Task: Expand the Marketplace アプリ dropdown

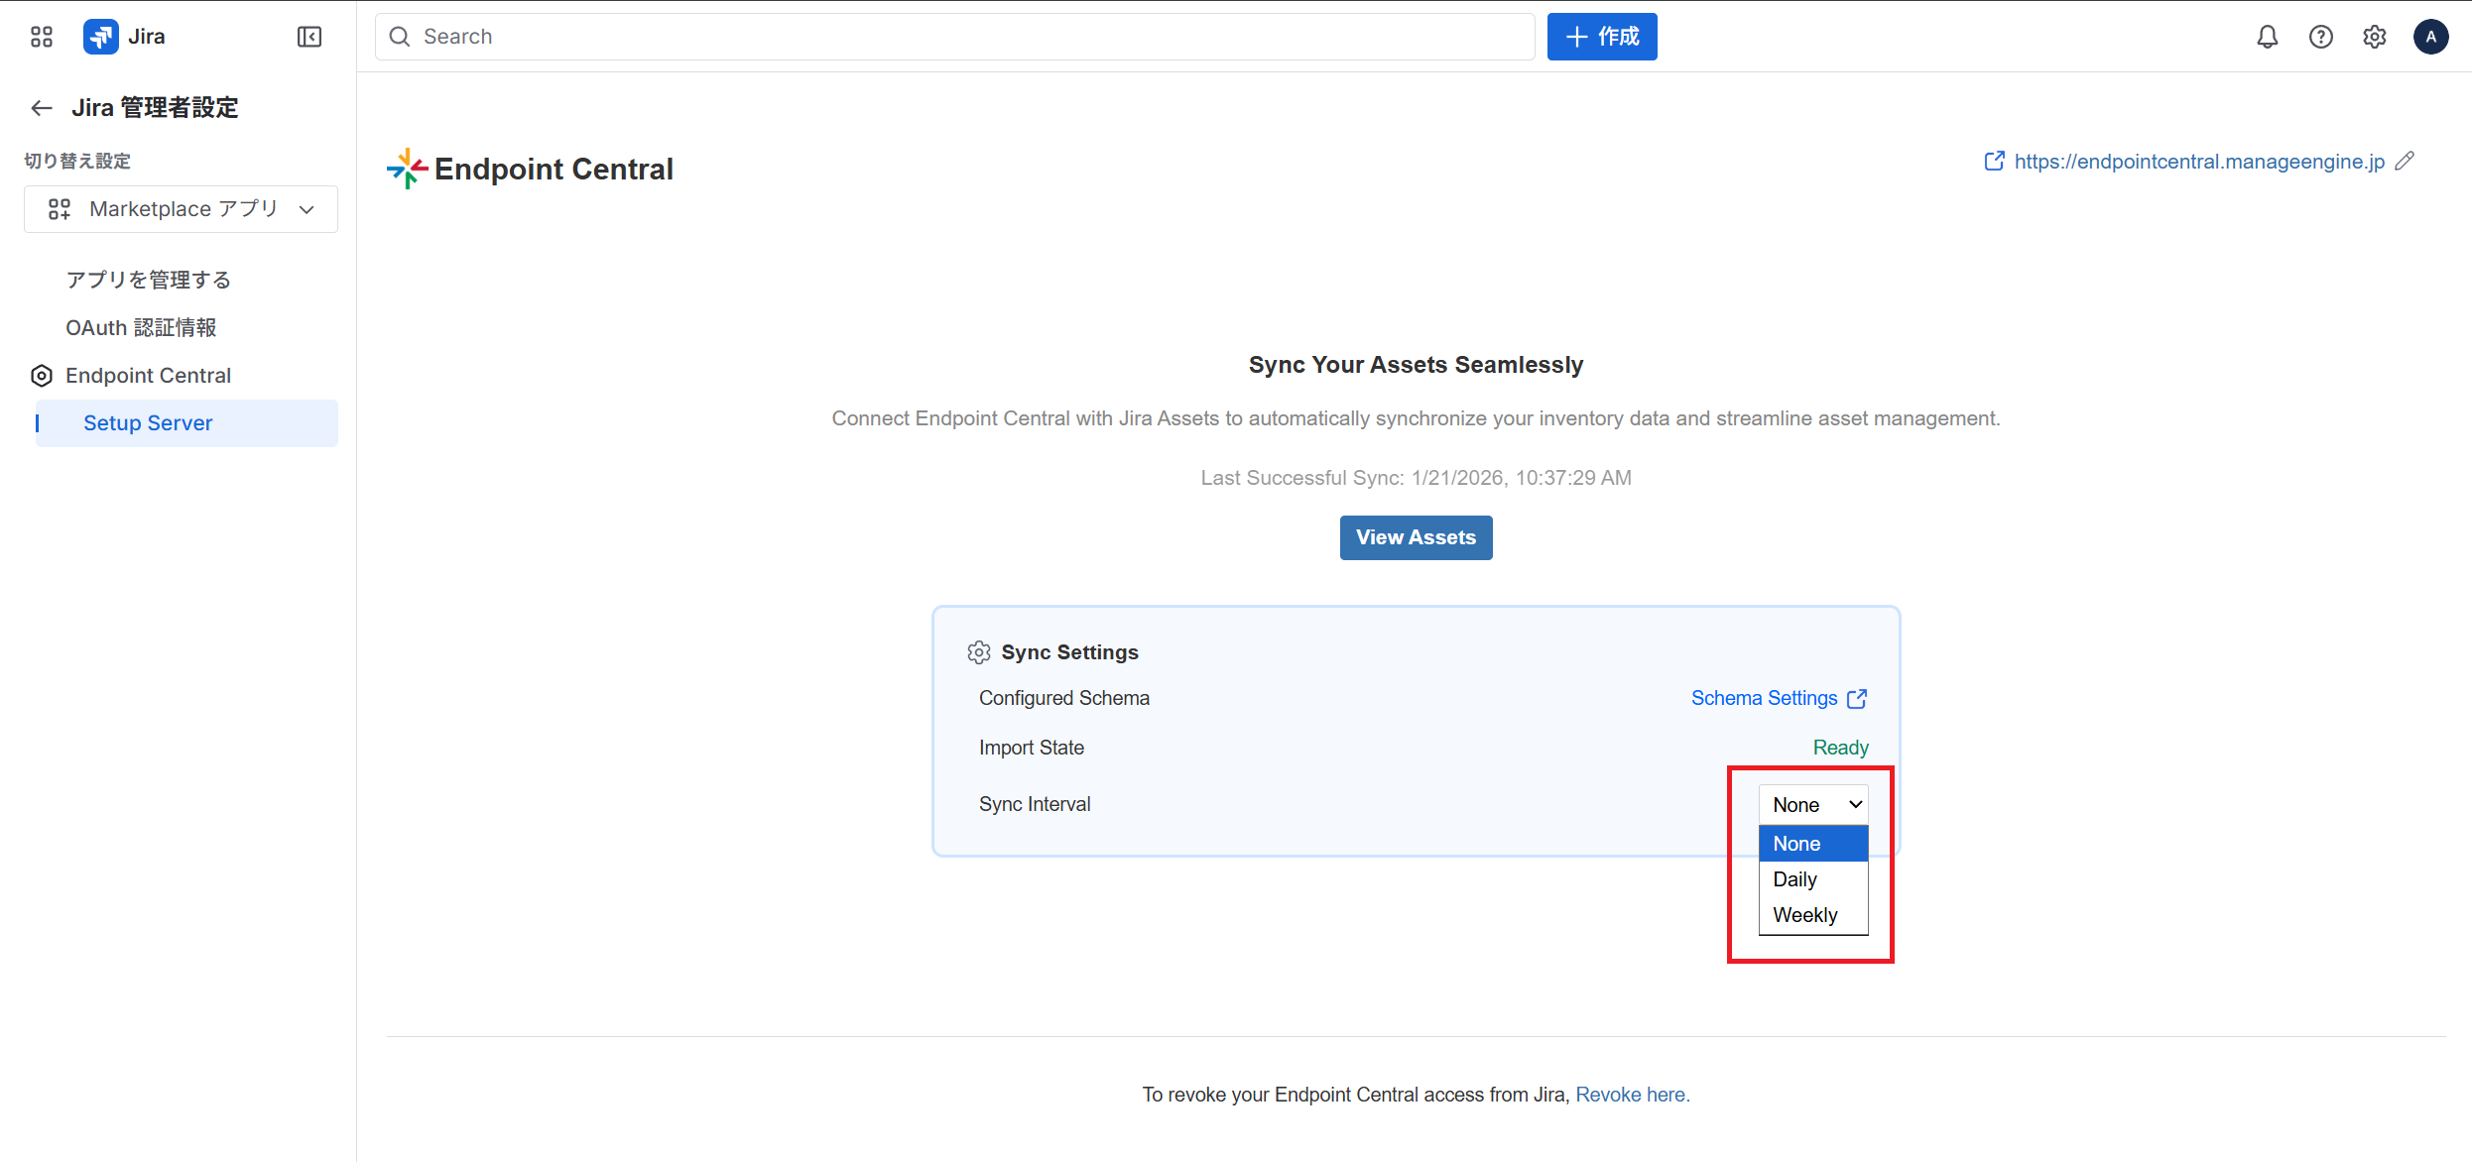Action: (181, 209)
